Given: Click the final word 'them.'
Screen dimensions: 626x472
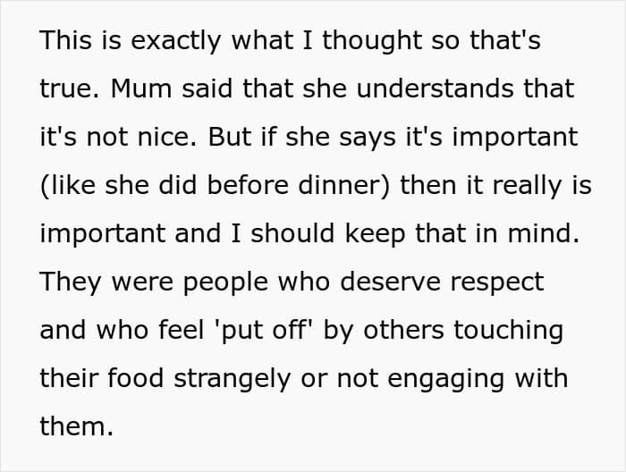Looking at the screenshot, I should point(77,426).
